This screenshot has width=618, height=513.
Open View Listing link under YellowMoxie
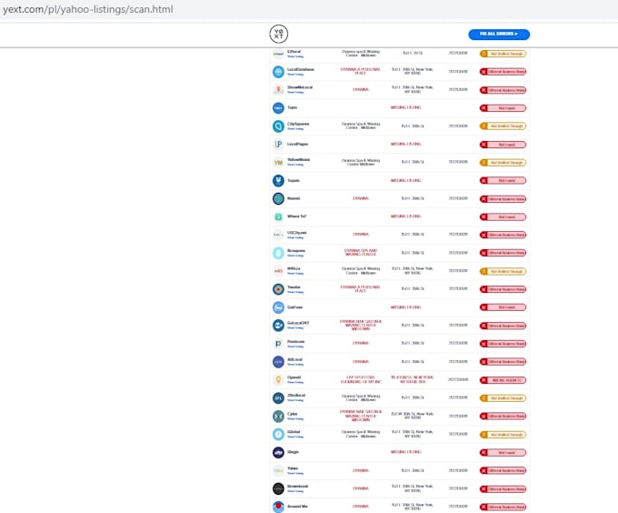click(x=295, y=165)
